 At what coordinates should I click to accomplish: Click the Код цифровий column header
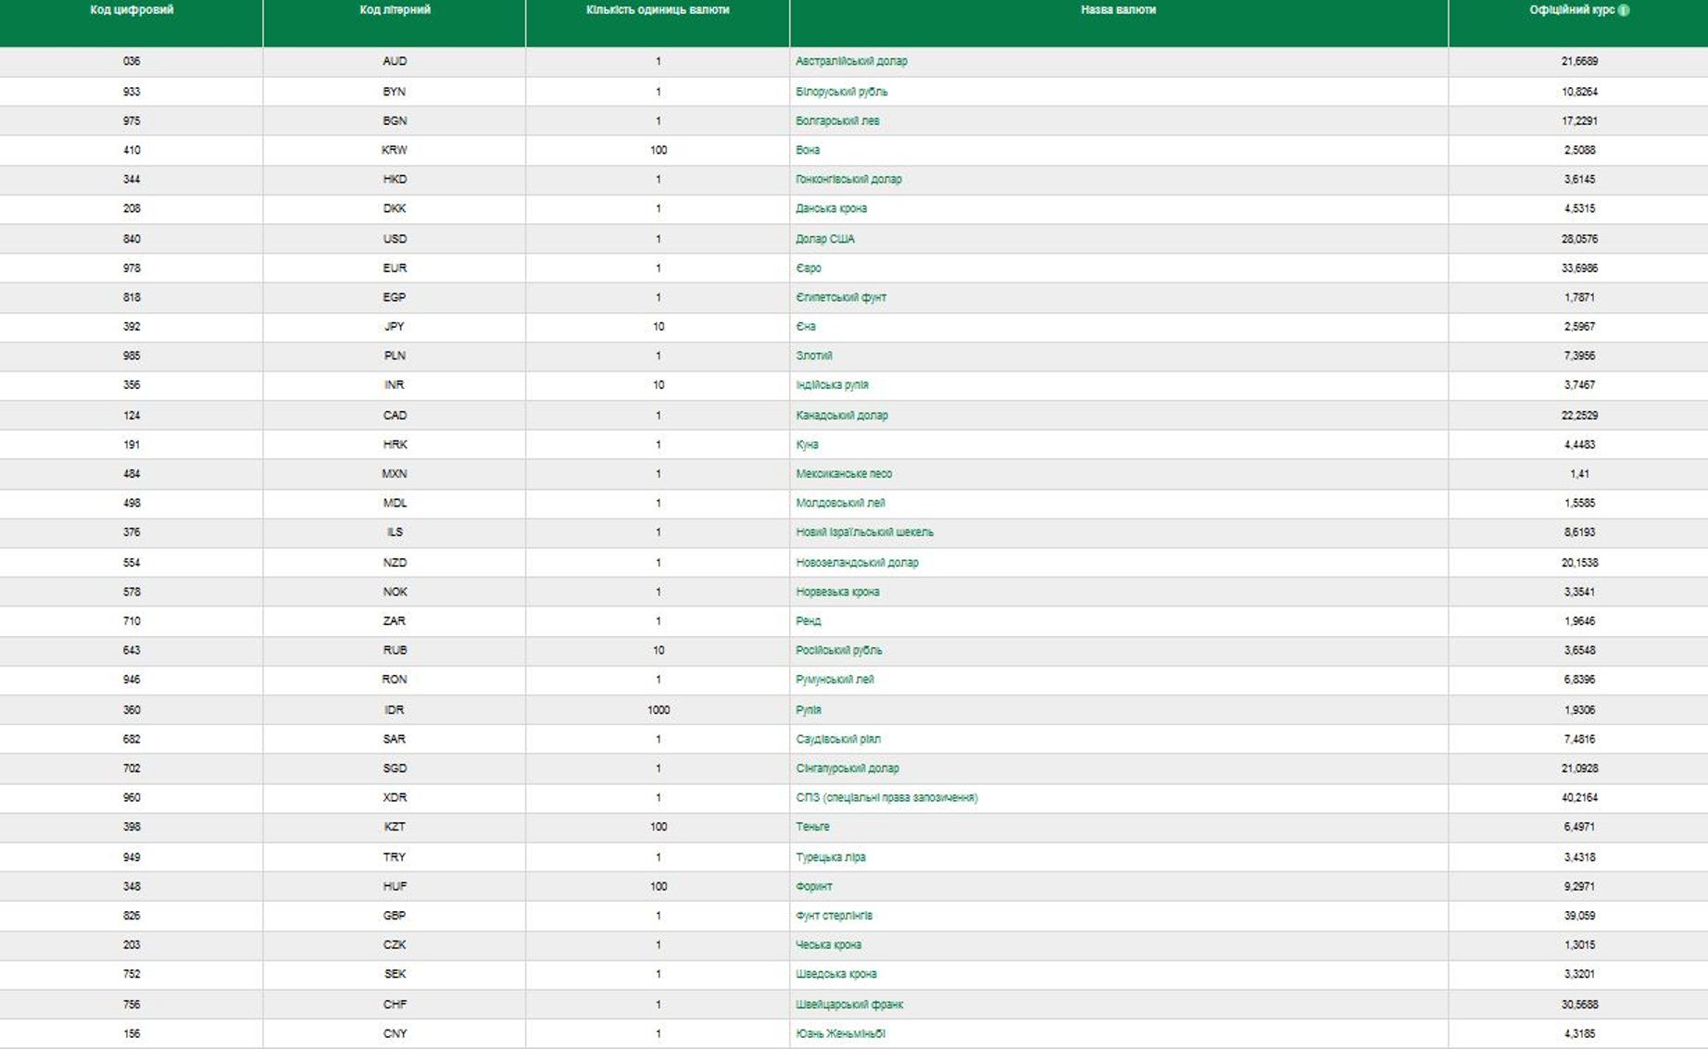[132, 10]
